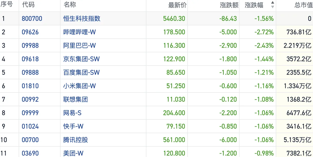
Task: Select market cap 736.81亿
Action: pyautogui.click(x=299, y=32)
